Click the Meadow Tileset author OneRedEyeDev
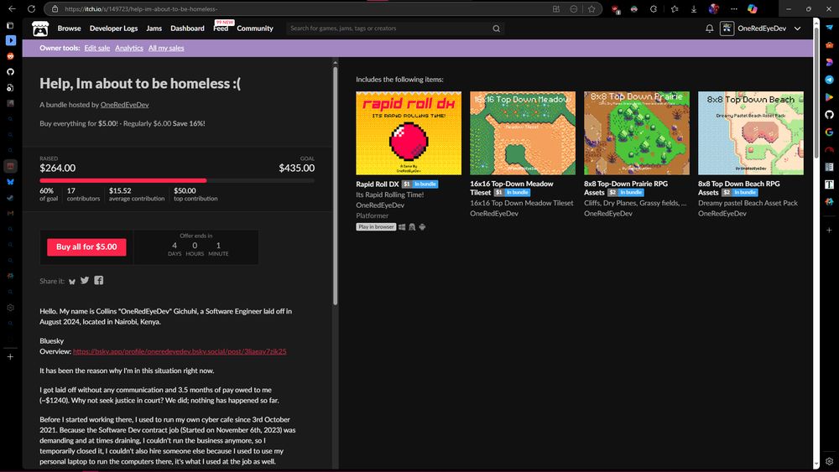 [494, 214]
